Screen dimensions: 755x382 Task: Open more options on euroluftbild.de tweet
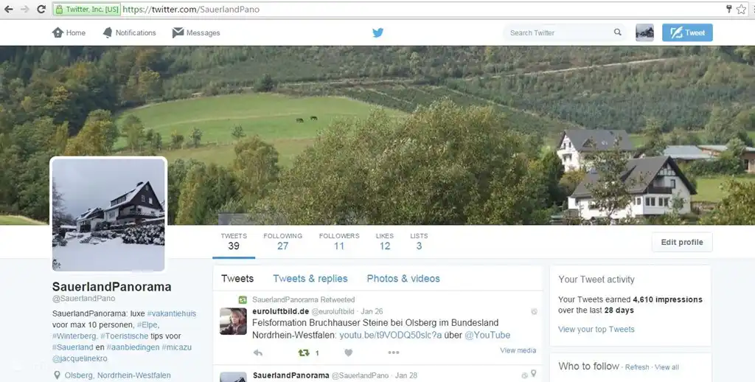[394, 353]
